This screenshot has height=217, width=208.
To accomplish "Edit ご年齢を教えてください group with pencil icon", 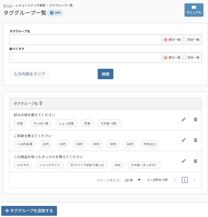I will 184,140.
